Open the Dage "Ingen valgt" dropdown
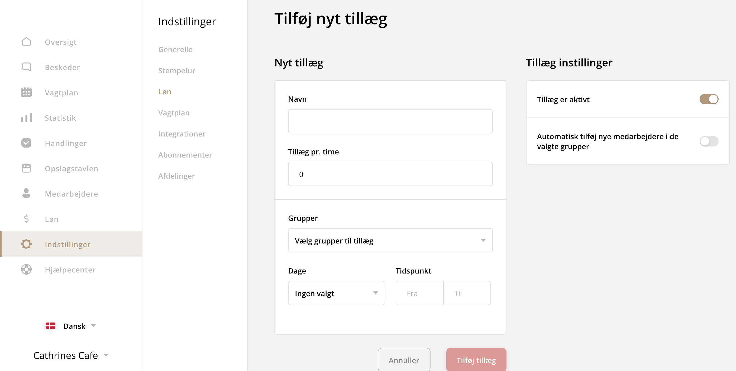The image size is (736, 371). (336, 293)
